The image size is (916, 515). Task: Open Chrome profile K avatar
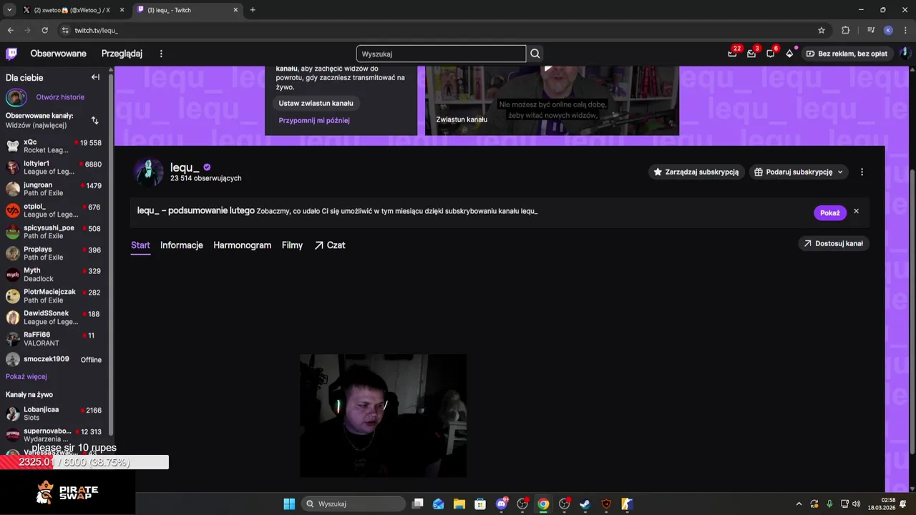(x=888, y=30)
